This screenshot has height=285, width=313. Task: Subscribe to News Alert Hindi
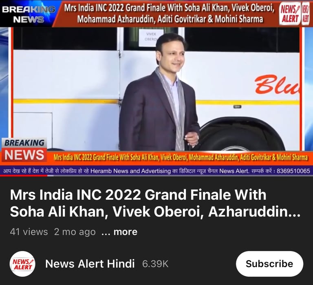pyautogui.click(x=269, y=264)
